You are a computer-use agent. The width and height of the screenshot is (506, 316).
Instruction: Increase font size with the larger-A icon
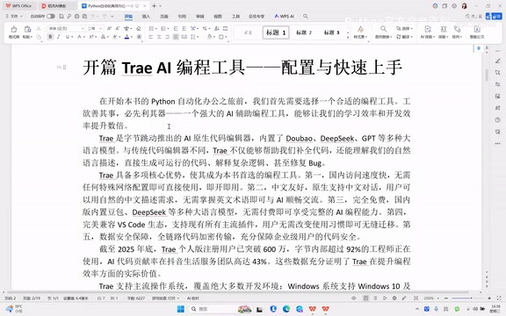(110, 28)
